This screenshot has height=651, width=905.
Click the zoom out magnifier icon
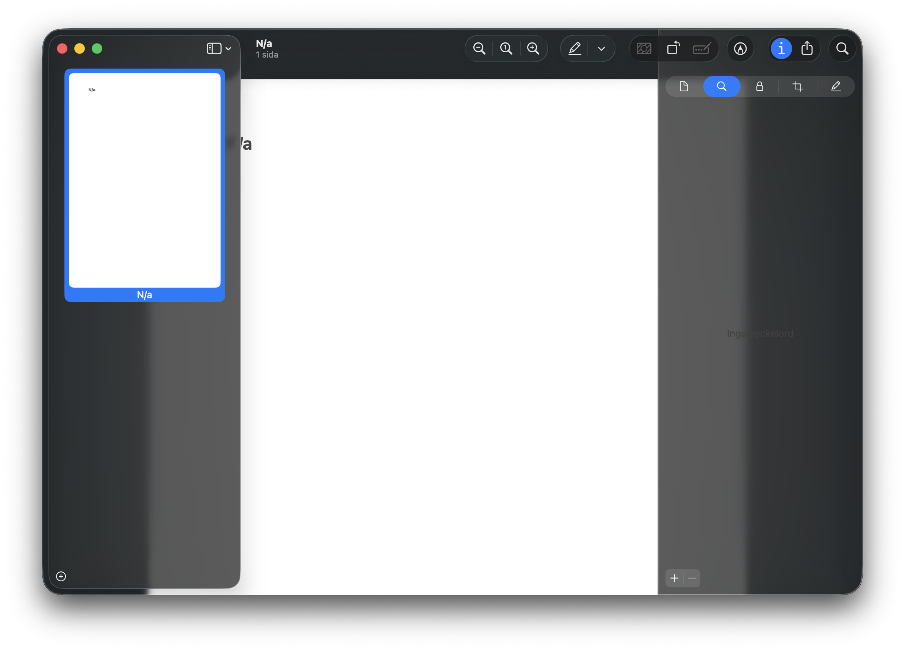pyautogui.click(x=479, y=49)
